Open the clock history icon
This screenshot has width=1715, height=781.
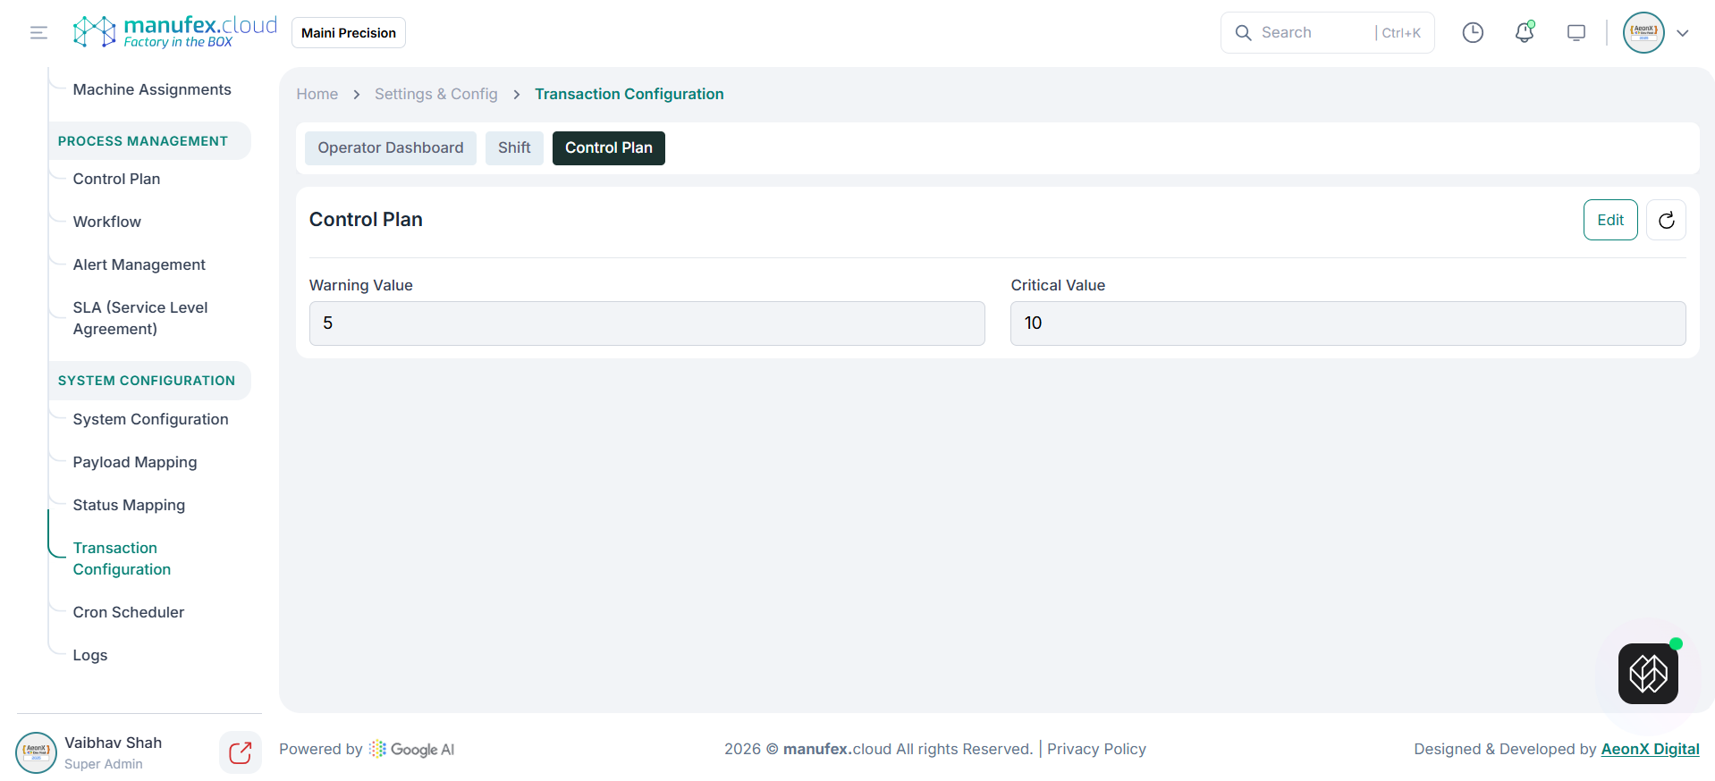[x=1473, y=33]
